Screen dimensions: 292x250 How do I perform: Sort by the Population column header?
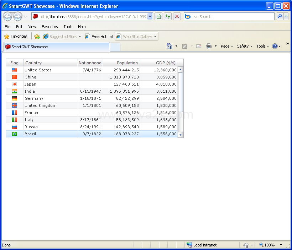pyautogui.click(x=121, y=63)
